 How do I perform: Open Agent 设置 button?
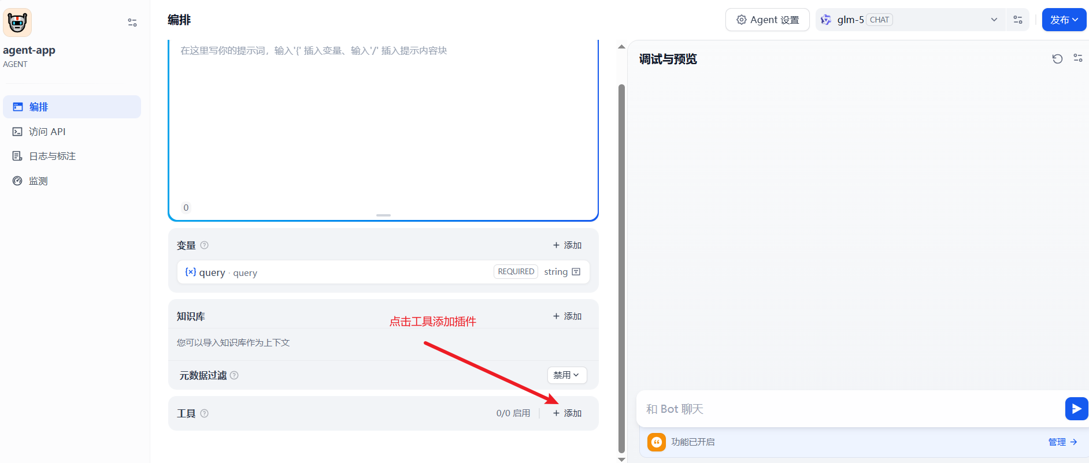click(767, 20)
